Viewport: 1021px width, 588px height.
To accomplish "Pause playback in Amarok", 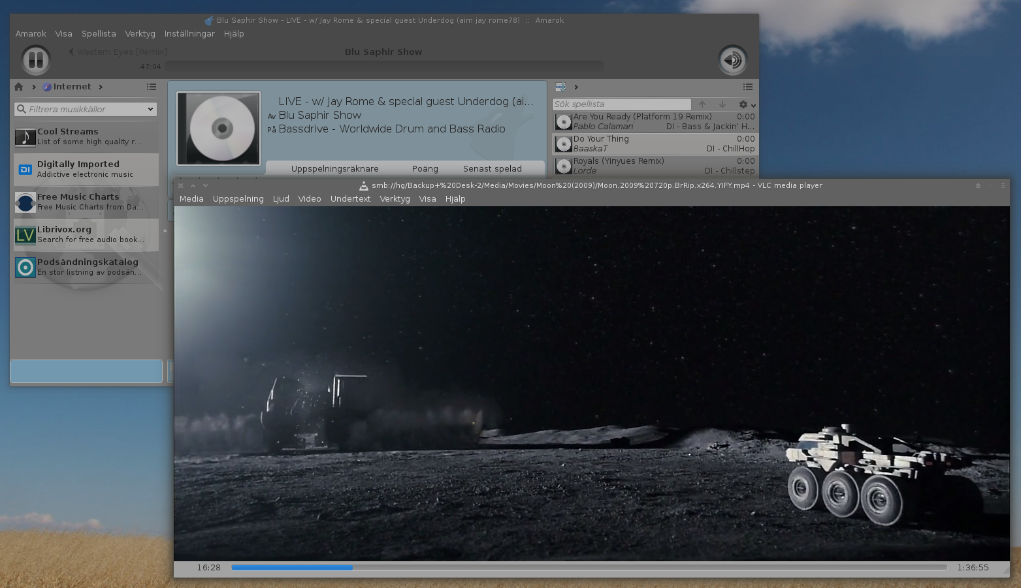I will 36,60.
